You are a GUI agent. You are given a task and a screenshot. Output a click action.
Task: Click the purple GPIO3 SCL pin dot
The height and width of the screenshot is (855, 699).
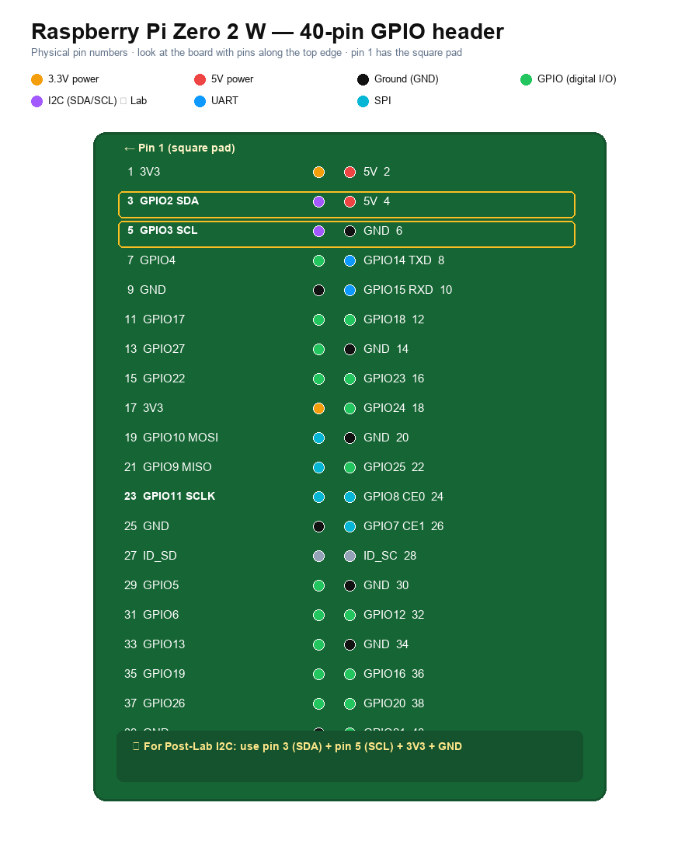pyautogui.click(x=318, y=231)
